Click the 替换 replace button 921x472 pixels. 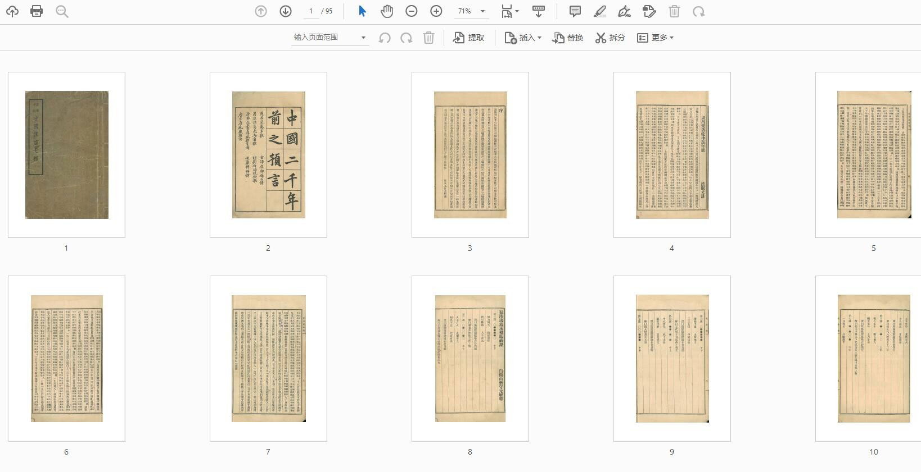point(568,38)
